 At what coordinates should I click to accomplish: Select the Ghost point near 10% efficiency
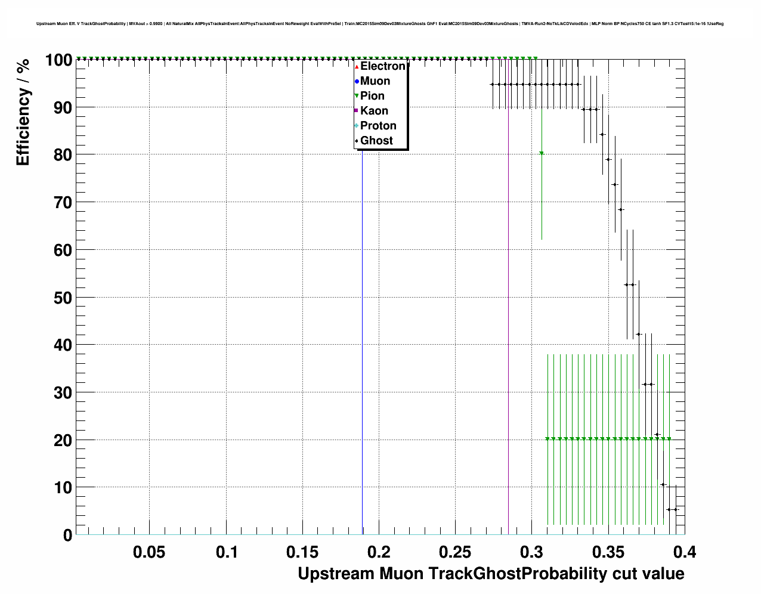pyautogui.click(x=663, y=484)
